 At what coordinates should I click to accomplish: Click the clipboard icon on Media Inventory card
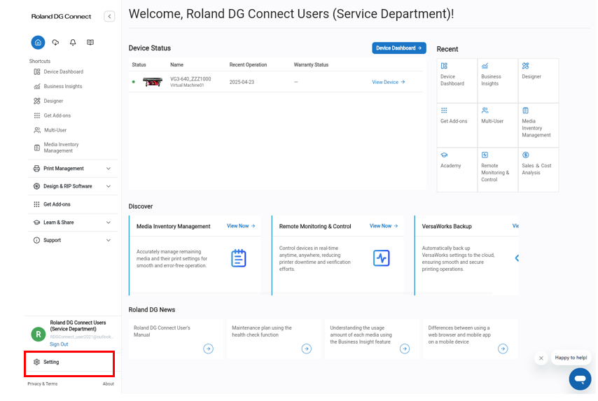click(x=239, y=258)
